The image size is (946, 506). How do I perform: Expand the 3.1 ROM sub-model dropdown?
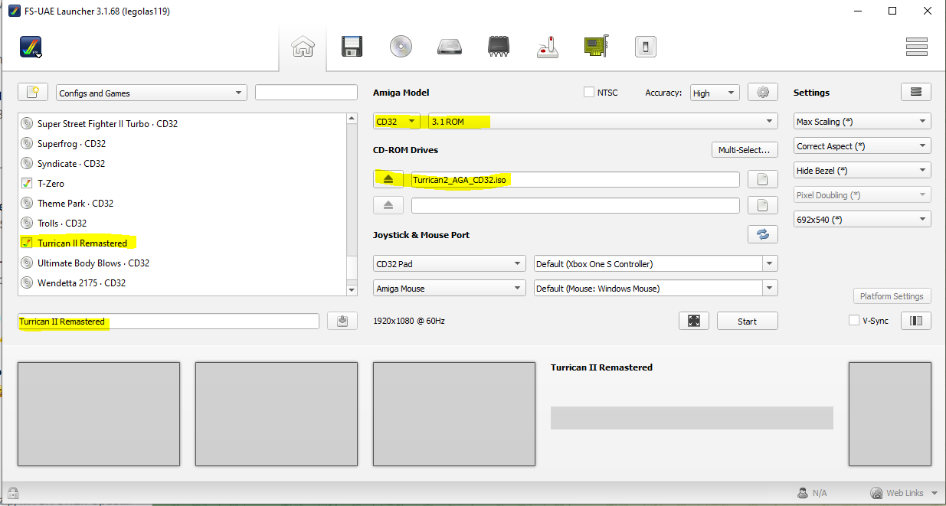[x=603, y=121]
